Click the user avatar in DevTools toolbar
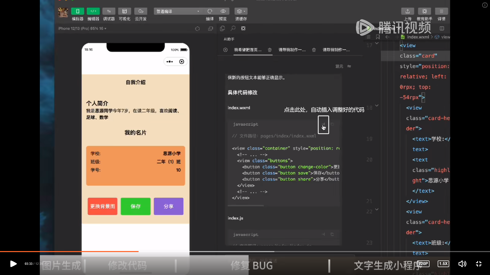The height and width of the screenshot is (275, 490). tap(63, 12)
